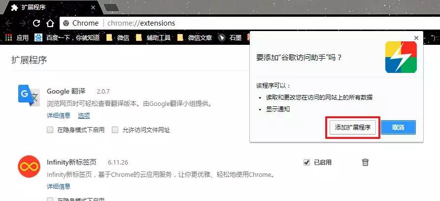Select the 扩展程序 tab

[52, 7]
